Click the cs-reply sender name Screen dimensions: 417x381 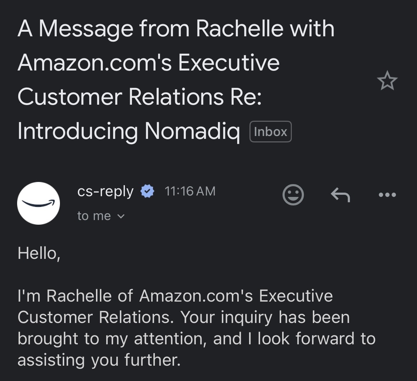tap(105, 192)
